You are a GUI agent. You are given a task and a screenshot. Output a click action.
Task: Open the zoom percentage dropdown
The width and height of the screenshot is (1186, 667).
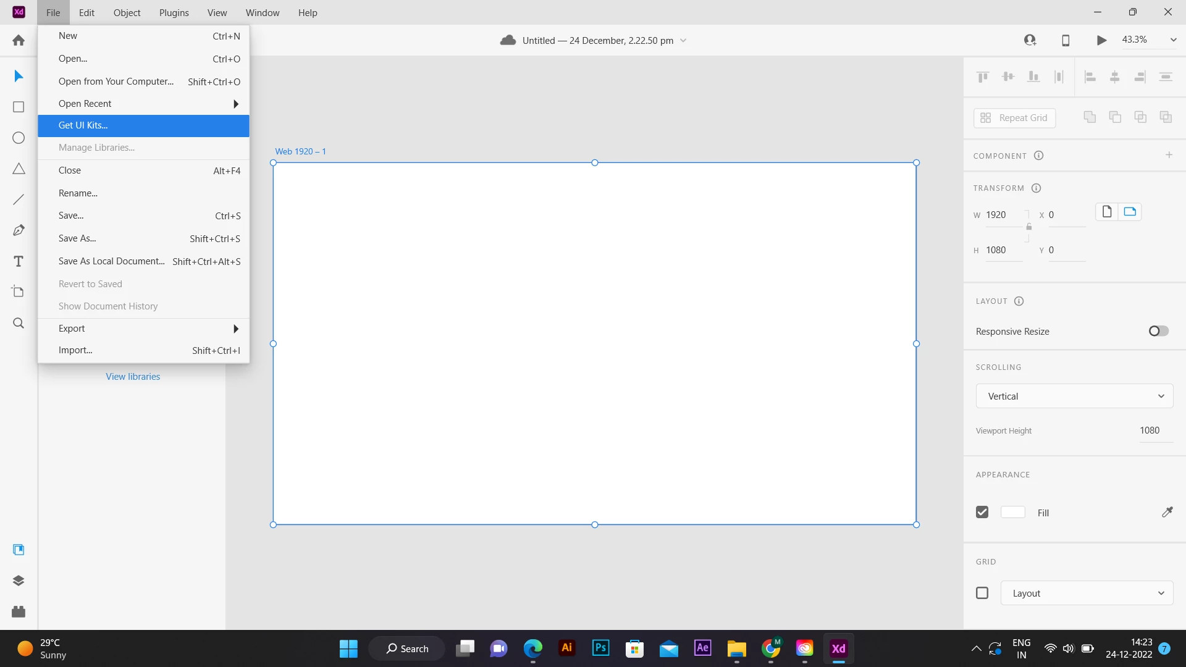(1173, 40)
